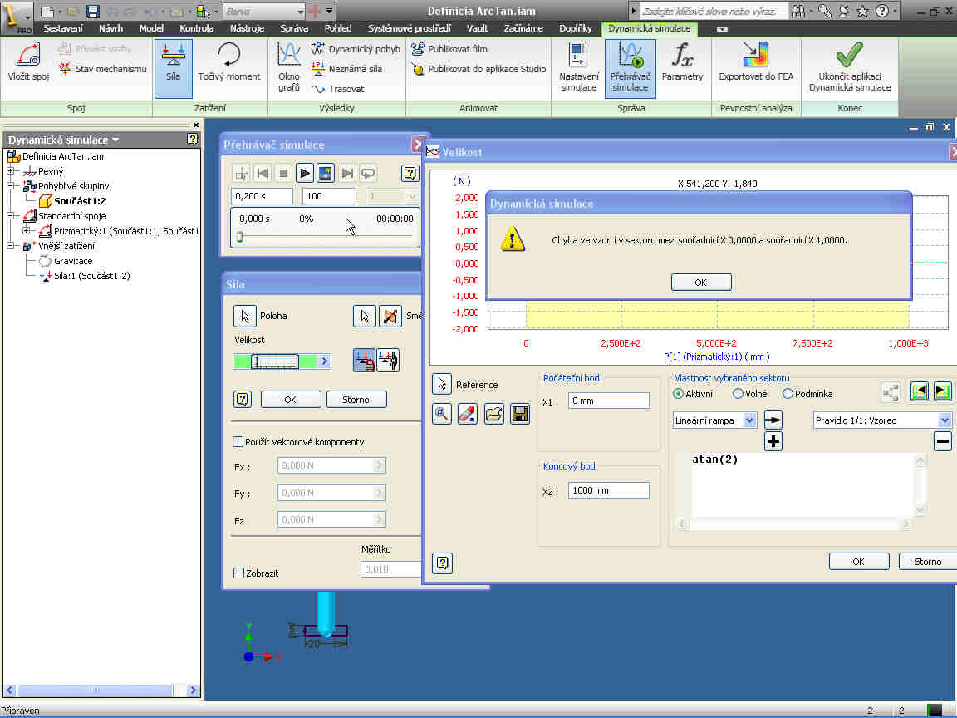The image size is (957, 718).
Task: Expand the Pevný tree node
Action: tap(10, 171)
